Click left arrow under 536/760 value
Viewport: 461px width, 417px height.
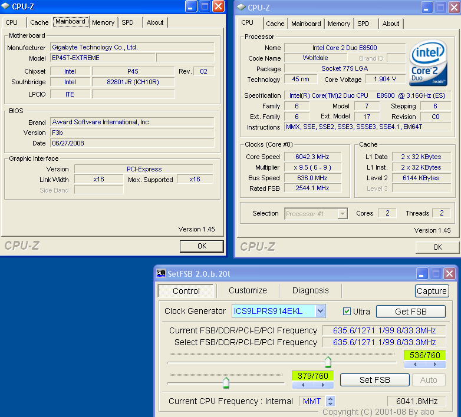tap(415, 365)
